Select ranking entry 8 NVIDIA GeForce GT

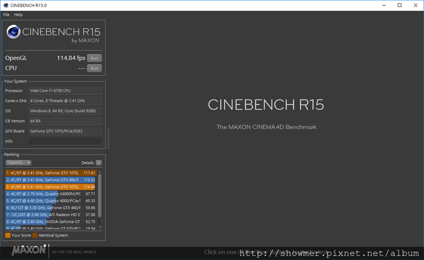coord(51,222)
